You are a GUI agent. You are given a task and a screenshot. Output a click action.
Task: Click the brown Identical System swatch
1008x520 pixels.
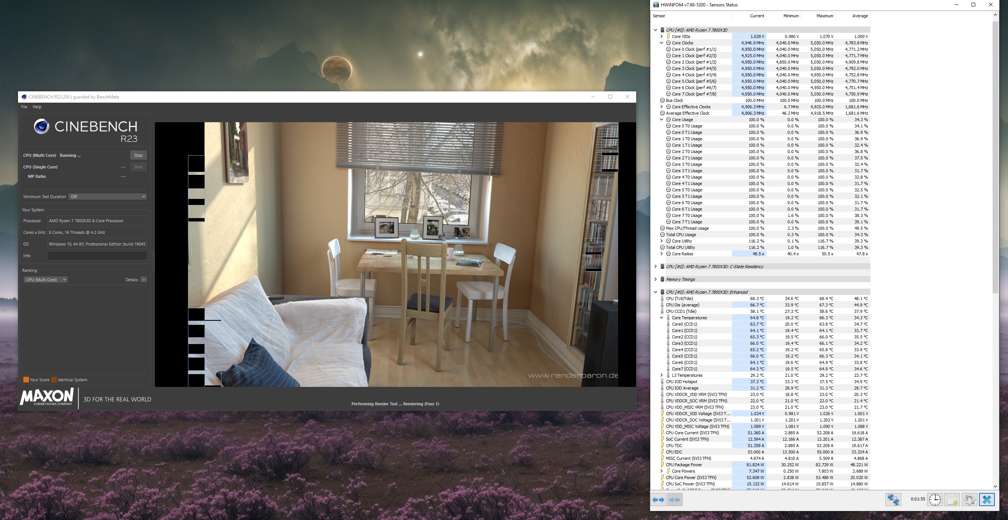click(x=54, y=379)
